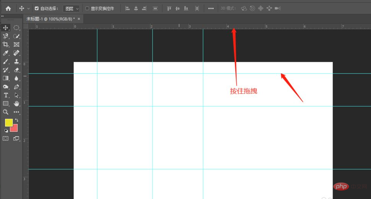371x199 pixels.
Task: Select the Horizontal Type tool
Action: [x=5, y=95]
